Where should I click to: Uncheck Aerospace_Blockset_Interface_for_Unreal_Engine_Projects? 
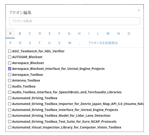[x=9, y=69]
